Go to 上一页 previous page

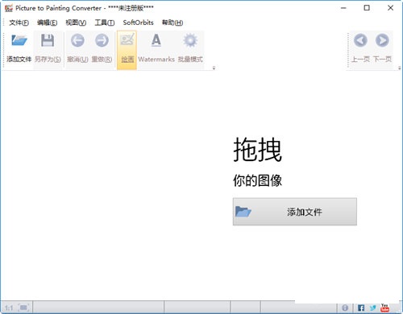(x=360, y=41)
